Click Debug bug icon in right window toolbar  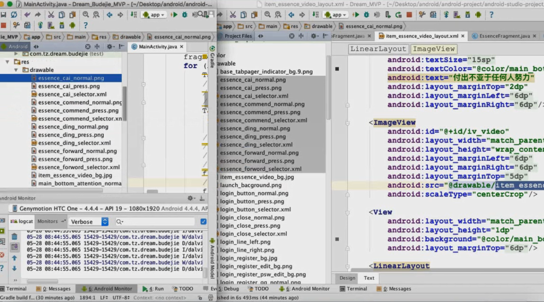coord(366,15)
